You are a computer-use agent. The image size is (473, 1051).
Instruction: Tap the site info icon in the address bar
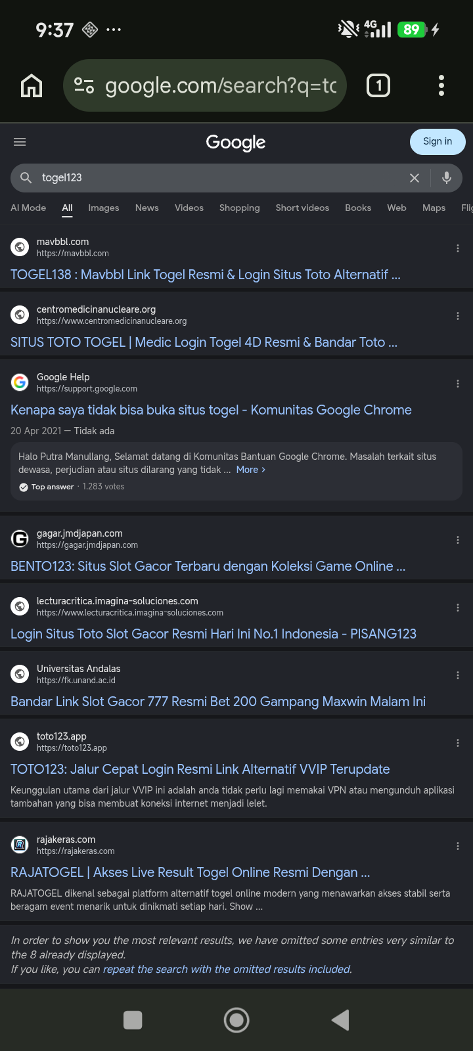84,85
